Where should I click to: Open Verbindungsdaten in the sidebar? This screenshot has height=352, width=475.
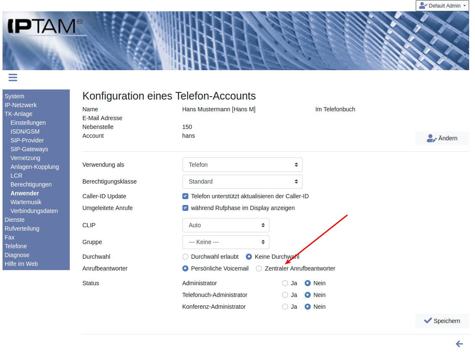(34, 211)
